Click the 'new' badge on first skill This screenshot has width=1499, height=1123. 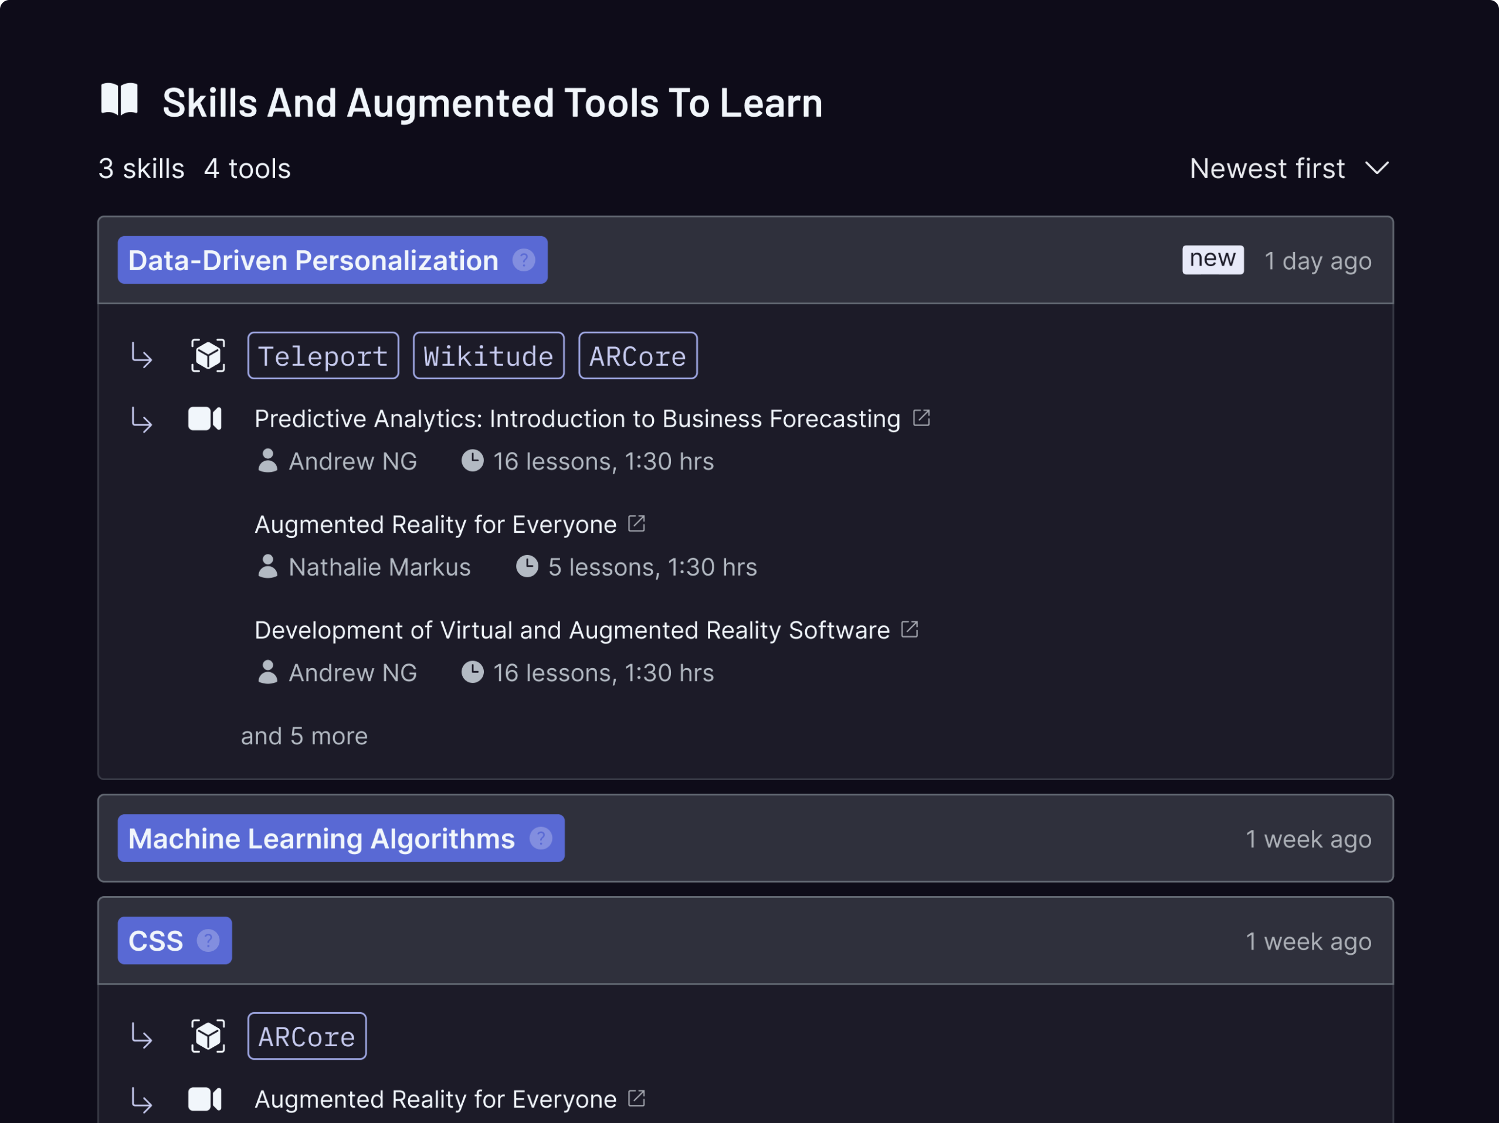click(x=1213, y=260)
